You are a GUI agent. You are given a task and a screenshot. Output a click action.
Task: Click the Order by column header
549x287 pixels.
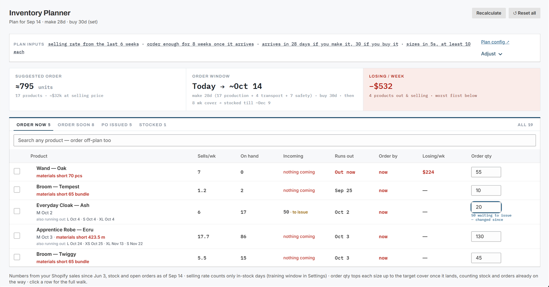(x=388, y=156)
